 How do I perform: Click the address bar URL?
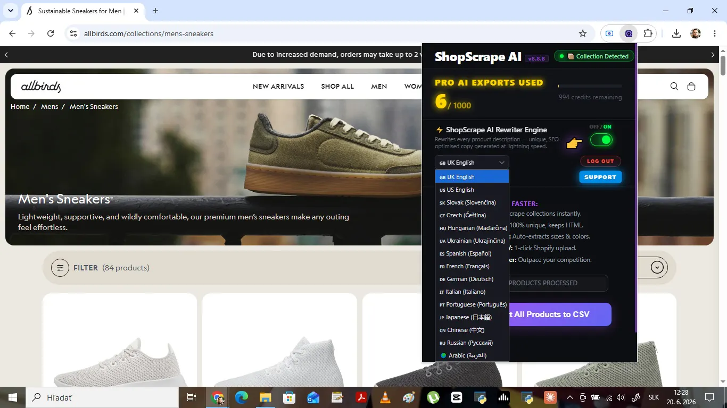(x=148, y=33)
